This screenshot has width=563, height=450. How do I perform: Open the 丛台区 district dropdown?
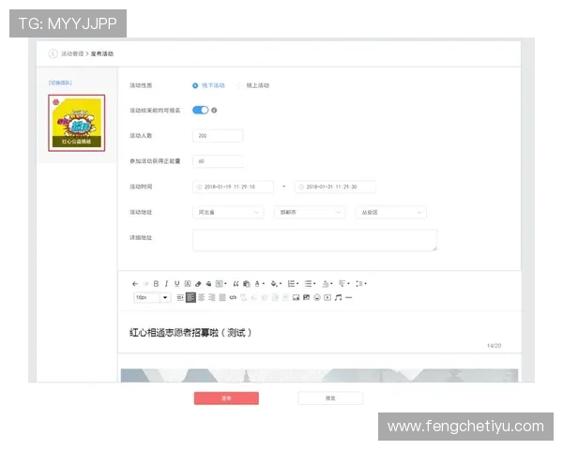[x=391, y=213]
